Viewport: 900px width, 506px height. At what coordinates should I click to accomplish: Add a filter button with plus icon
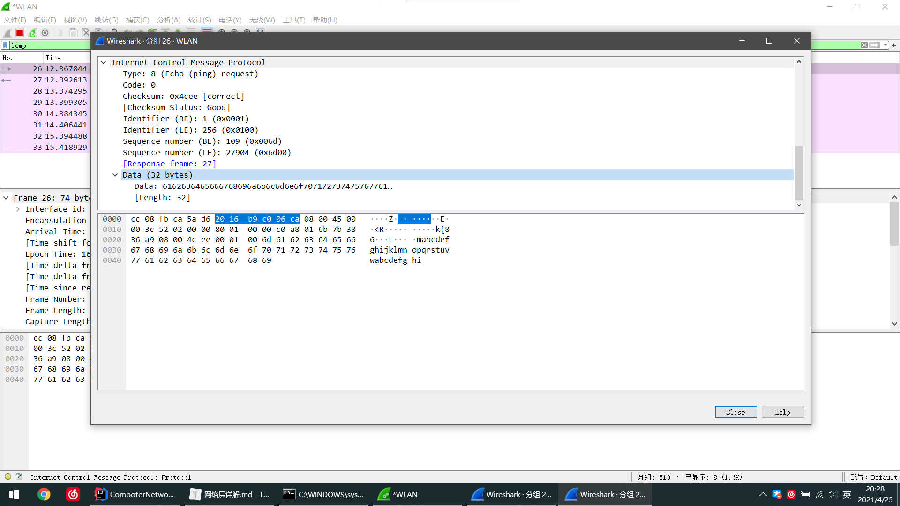(x=894, y=45)
